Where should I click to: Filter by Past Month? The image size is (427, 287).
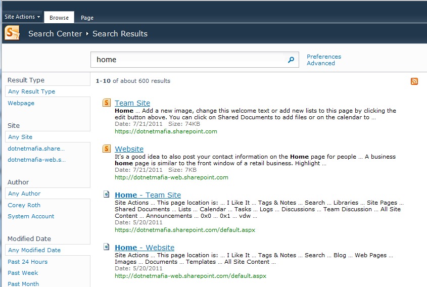pyautogui.click(x=23, y=284)
